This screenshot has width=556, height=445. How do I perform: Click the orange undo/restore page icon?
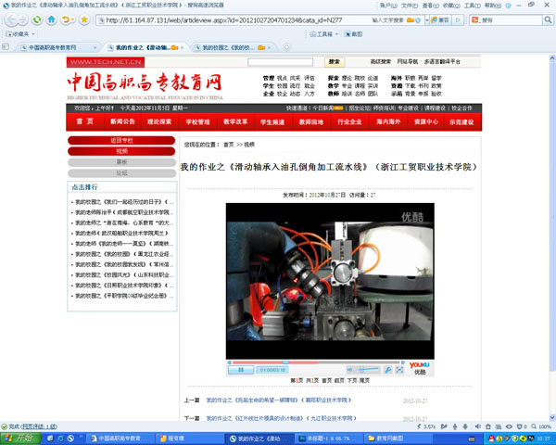(x=65, y=19)
